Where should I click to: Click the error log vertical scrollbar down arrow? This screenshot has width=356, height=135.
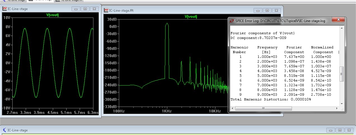tap(341, 104)
